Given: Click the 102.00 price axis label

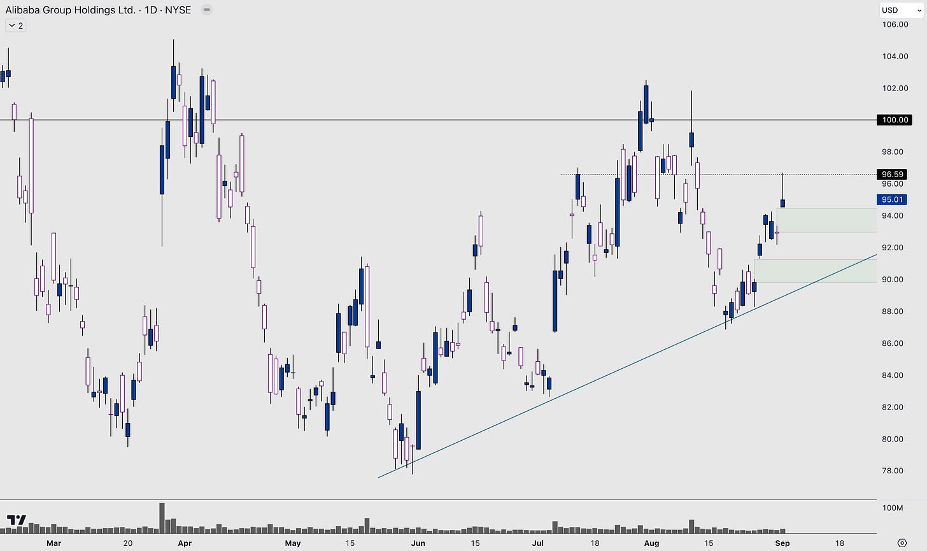Looking at the screenshot, I should [895, 88].
